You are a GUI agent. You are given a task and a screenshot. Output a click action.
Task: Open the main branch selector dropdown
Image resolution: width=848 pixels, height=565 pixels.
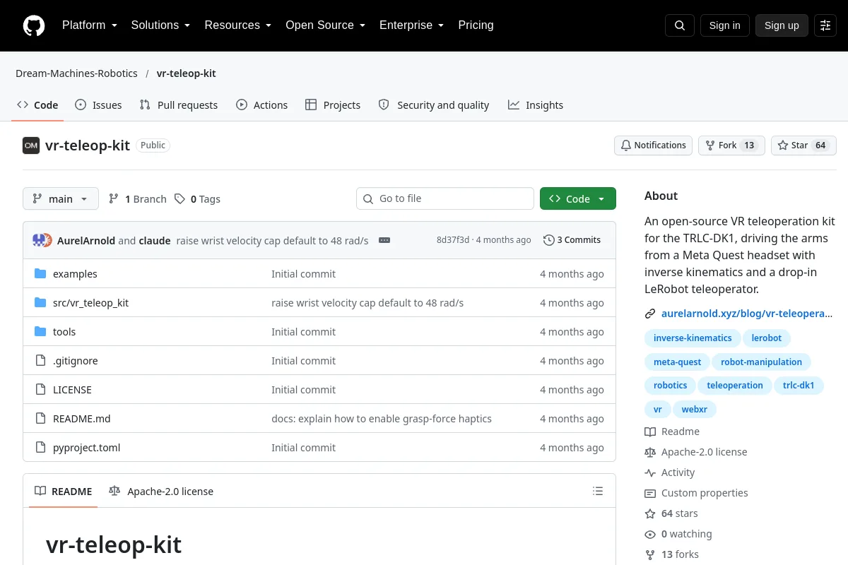61,198
